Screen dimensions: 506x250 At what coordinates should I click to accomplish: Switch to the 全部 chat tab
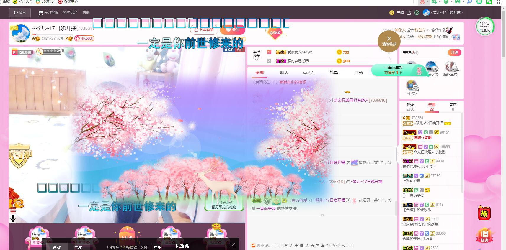coord(259,73)
